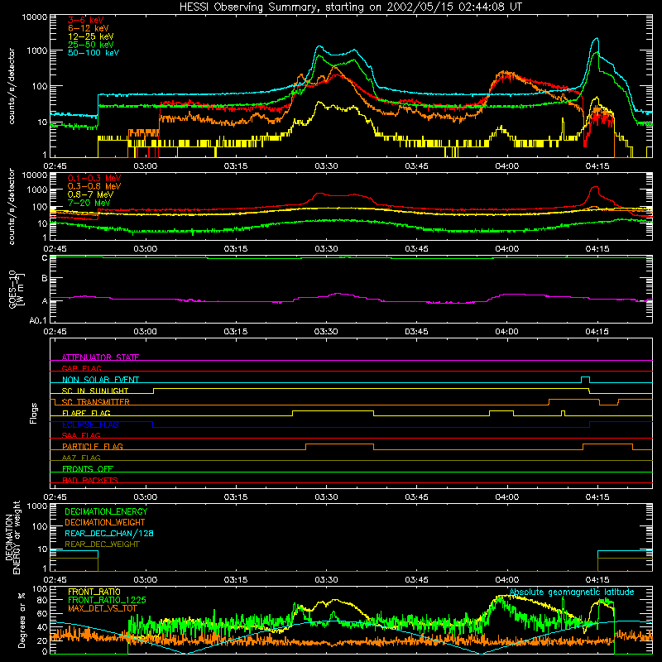This screenshot has width=662, height=662.
Task: Click the MAX_DET_VS_TOT legend label
Action: pos(102,608)
